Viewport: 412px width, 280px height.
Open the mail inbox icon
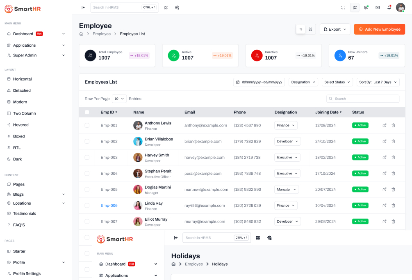point(378,7)
